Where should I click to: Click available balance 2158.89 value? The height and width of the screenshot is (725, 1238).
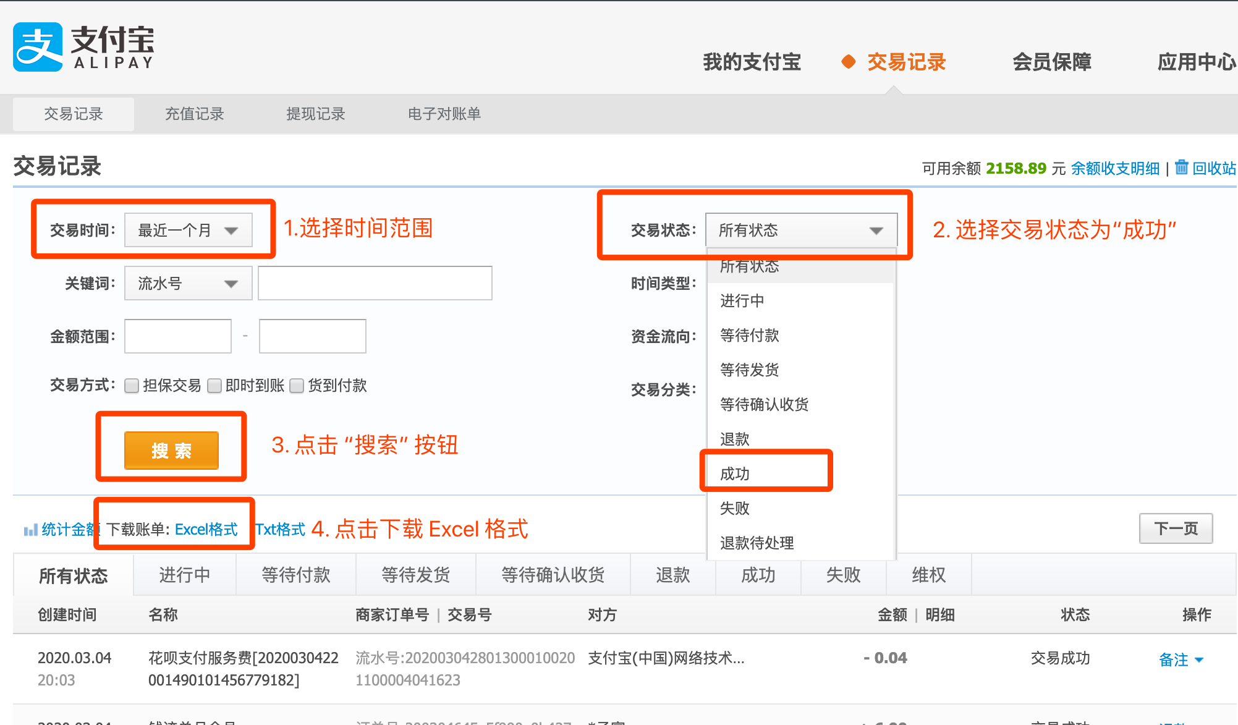tap(1016, 168)
